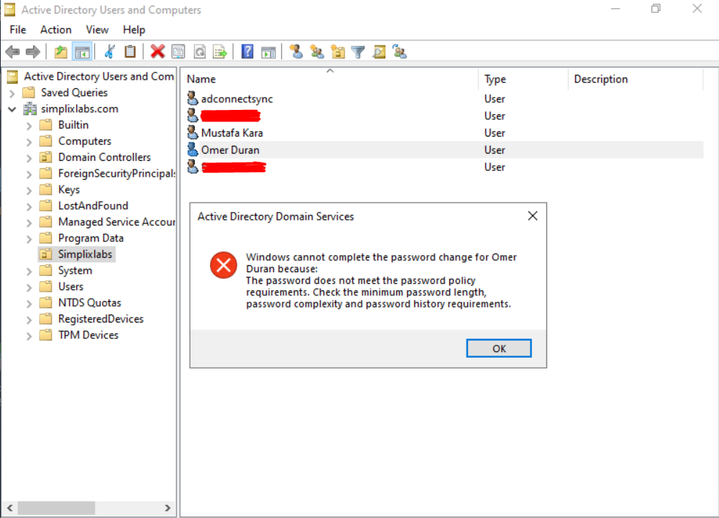Create a new group with the toolbar icon
The width and height of the screenshot is (719, 518).
tap(317, 52)
